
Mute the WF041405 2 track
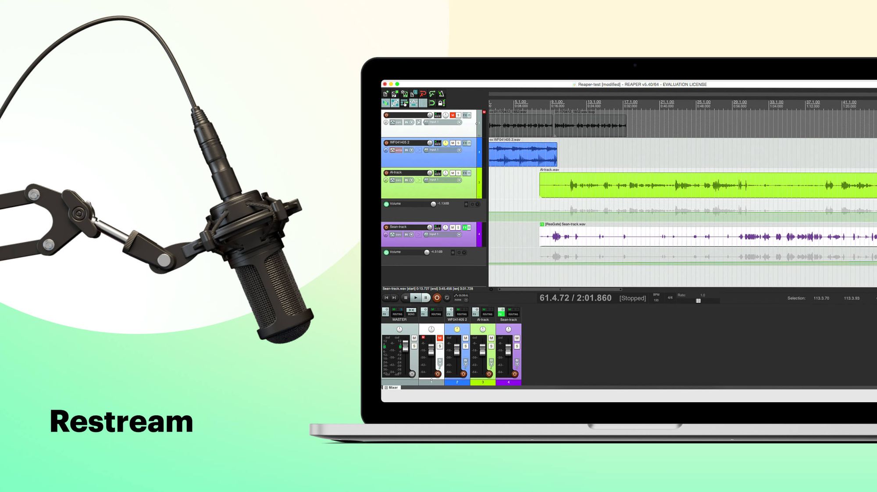pyautogui.click(x=453, y=143)
